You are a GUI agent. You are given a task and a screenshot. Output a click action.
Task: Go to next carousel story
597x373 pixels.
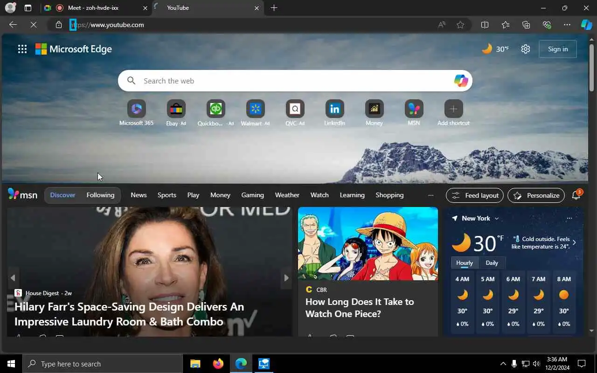point(286,278)
